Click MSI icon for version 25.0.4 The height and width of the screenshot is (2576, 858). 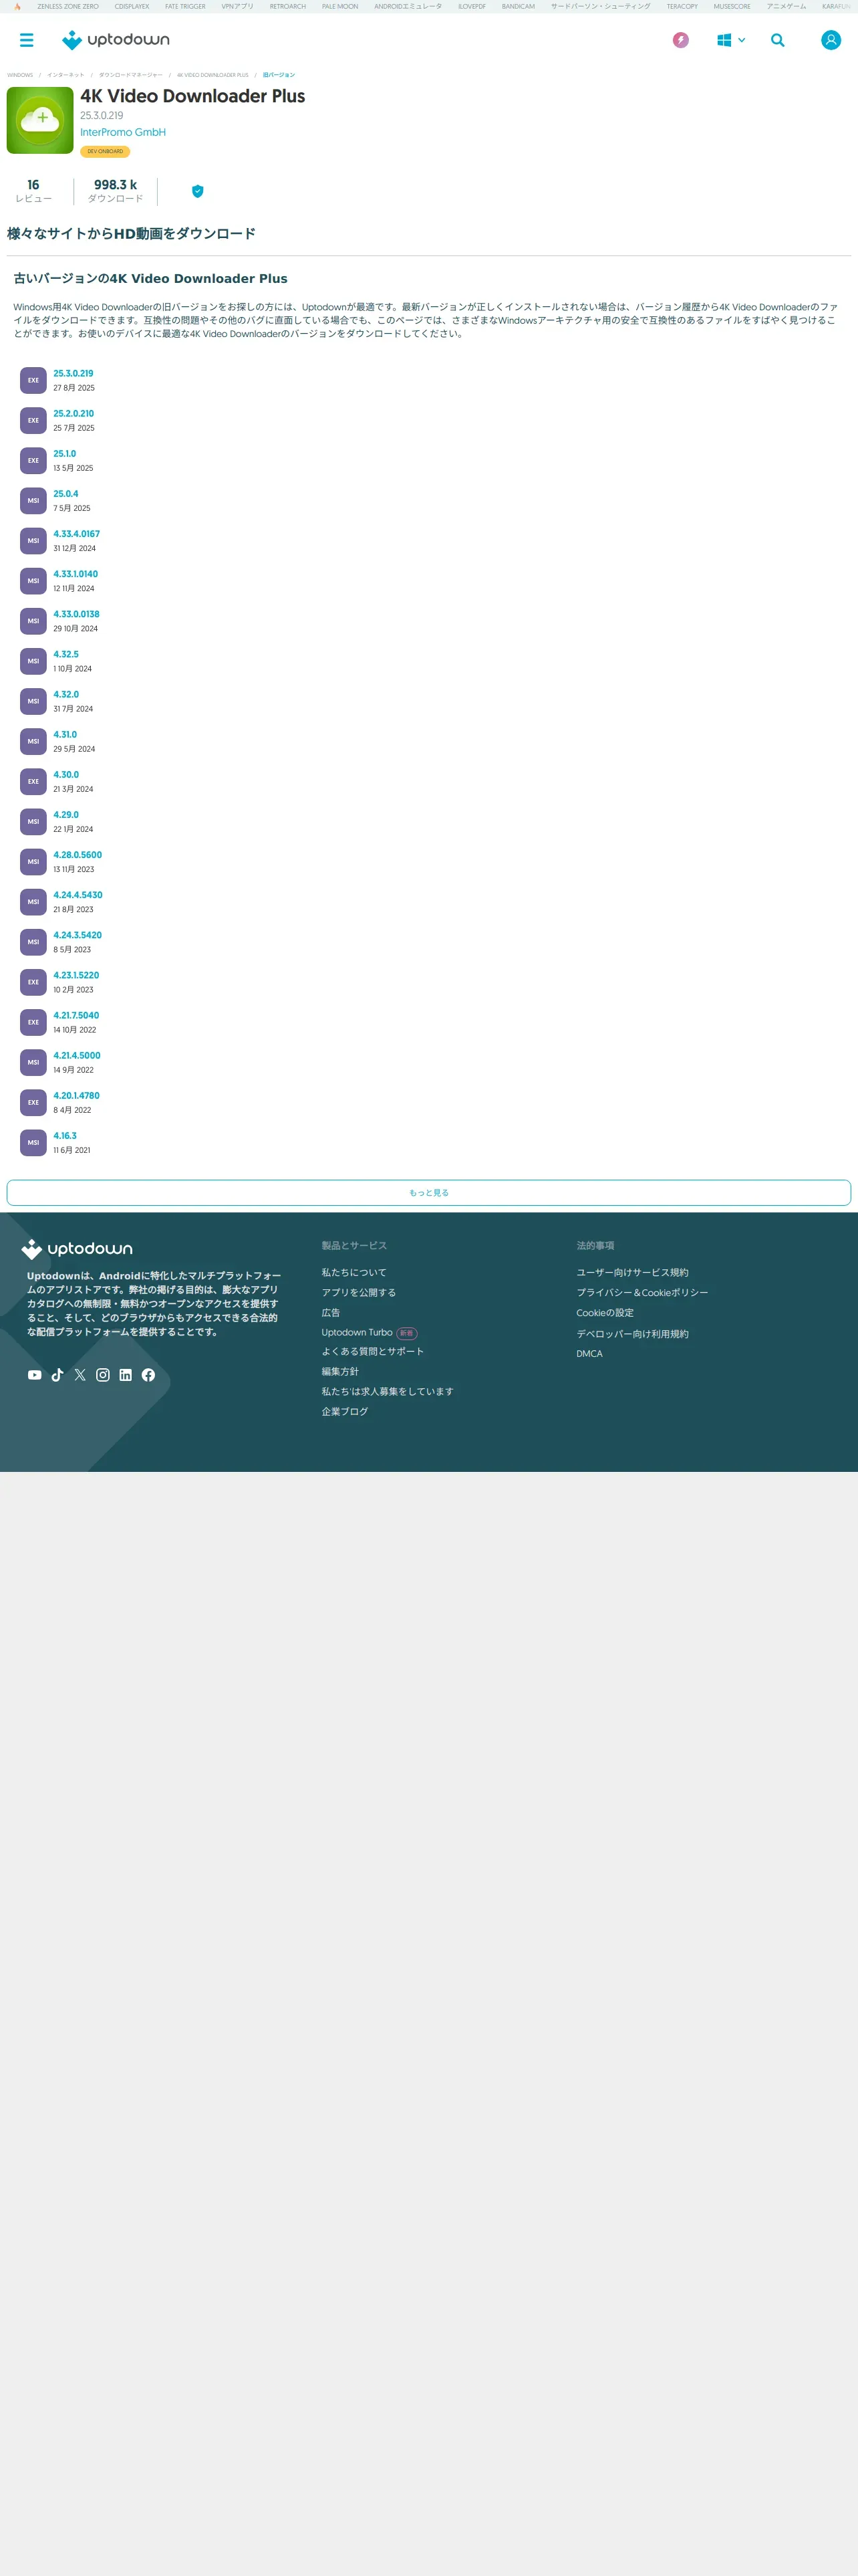tap(33, 500)
